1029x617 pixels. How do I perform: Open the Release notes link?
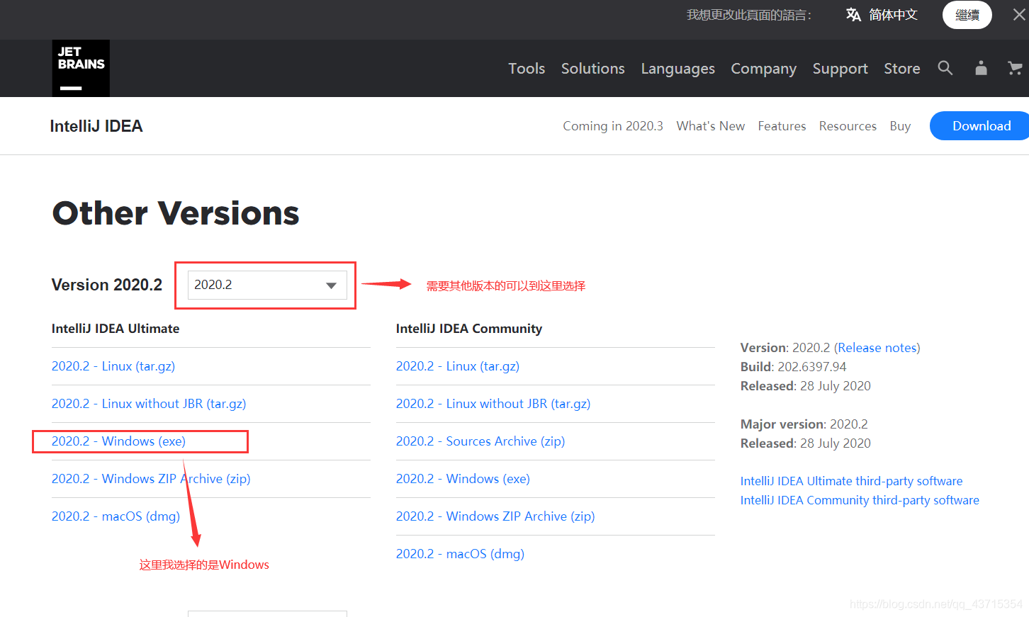[877, 348]
